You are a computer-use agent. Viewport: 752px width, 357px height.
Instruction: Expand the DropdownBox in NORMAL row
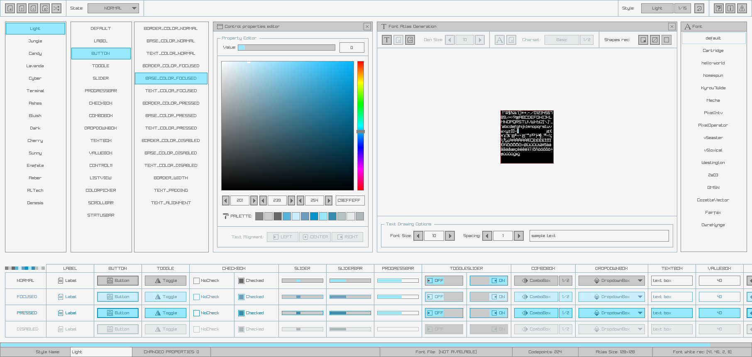(x=611, y=281)
